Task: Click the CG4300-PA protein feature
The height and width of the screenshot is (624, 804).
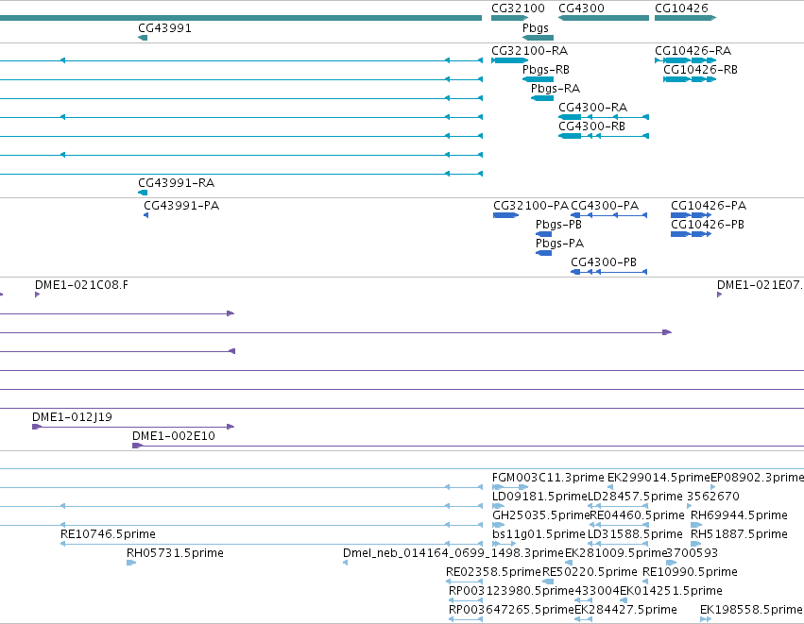Action: (608, 215)
